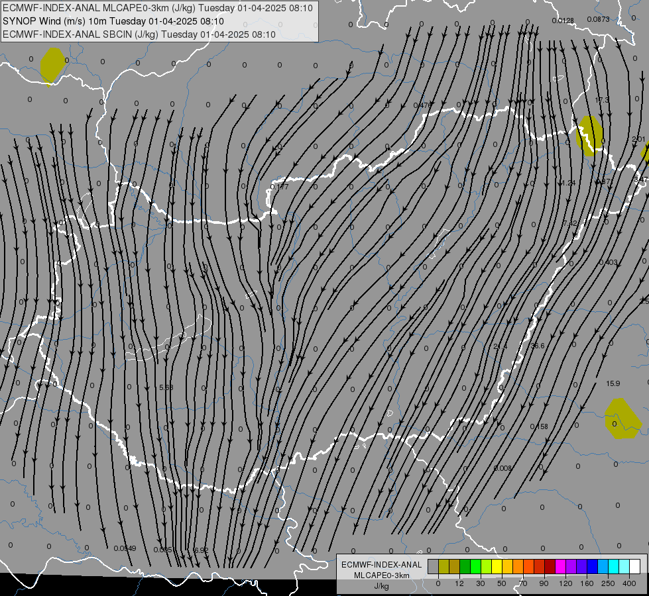Click the legend tick label 50
649x596 pixels.
(x=502, y=583)
